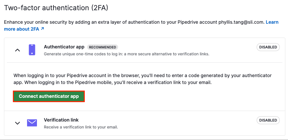
Task: Click the 'When logging in to your Pipedrive' paragraph
Action: tap(143, 79)
